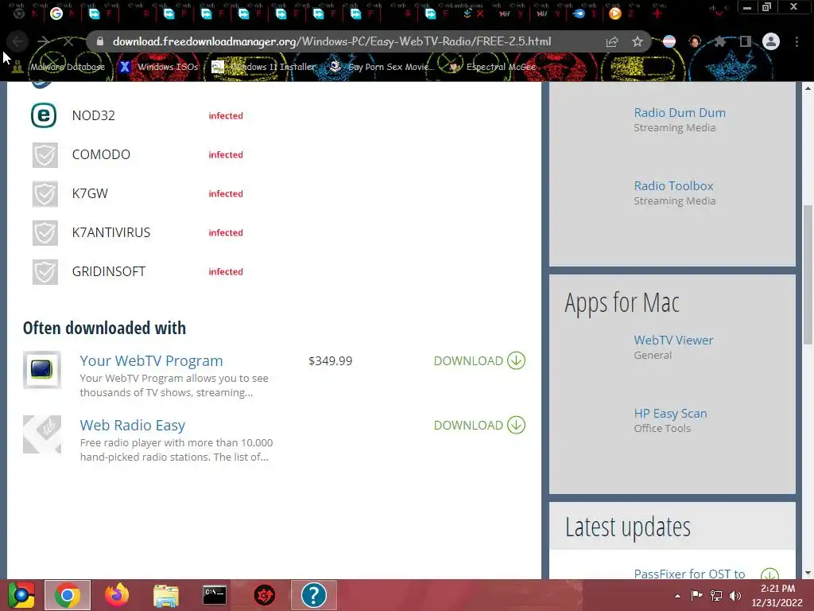The width and height of the screenshot is (814, 611).
Task: Click the $349.99 price text
Action: (x=330, y=360)
